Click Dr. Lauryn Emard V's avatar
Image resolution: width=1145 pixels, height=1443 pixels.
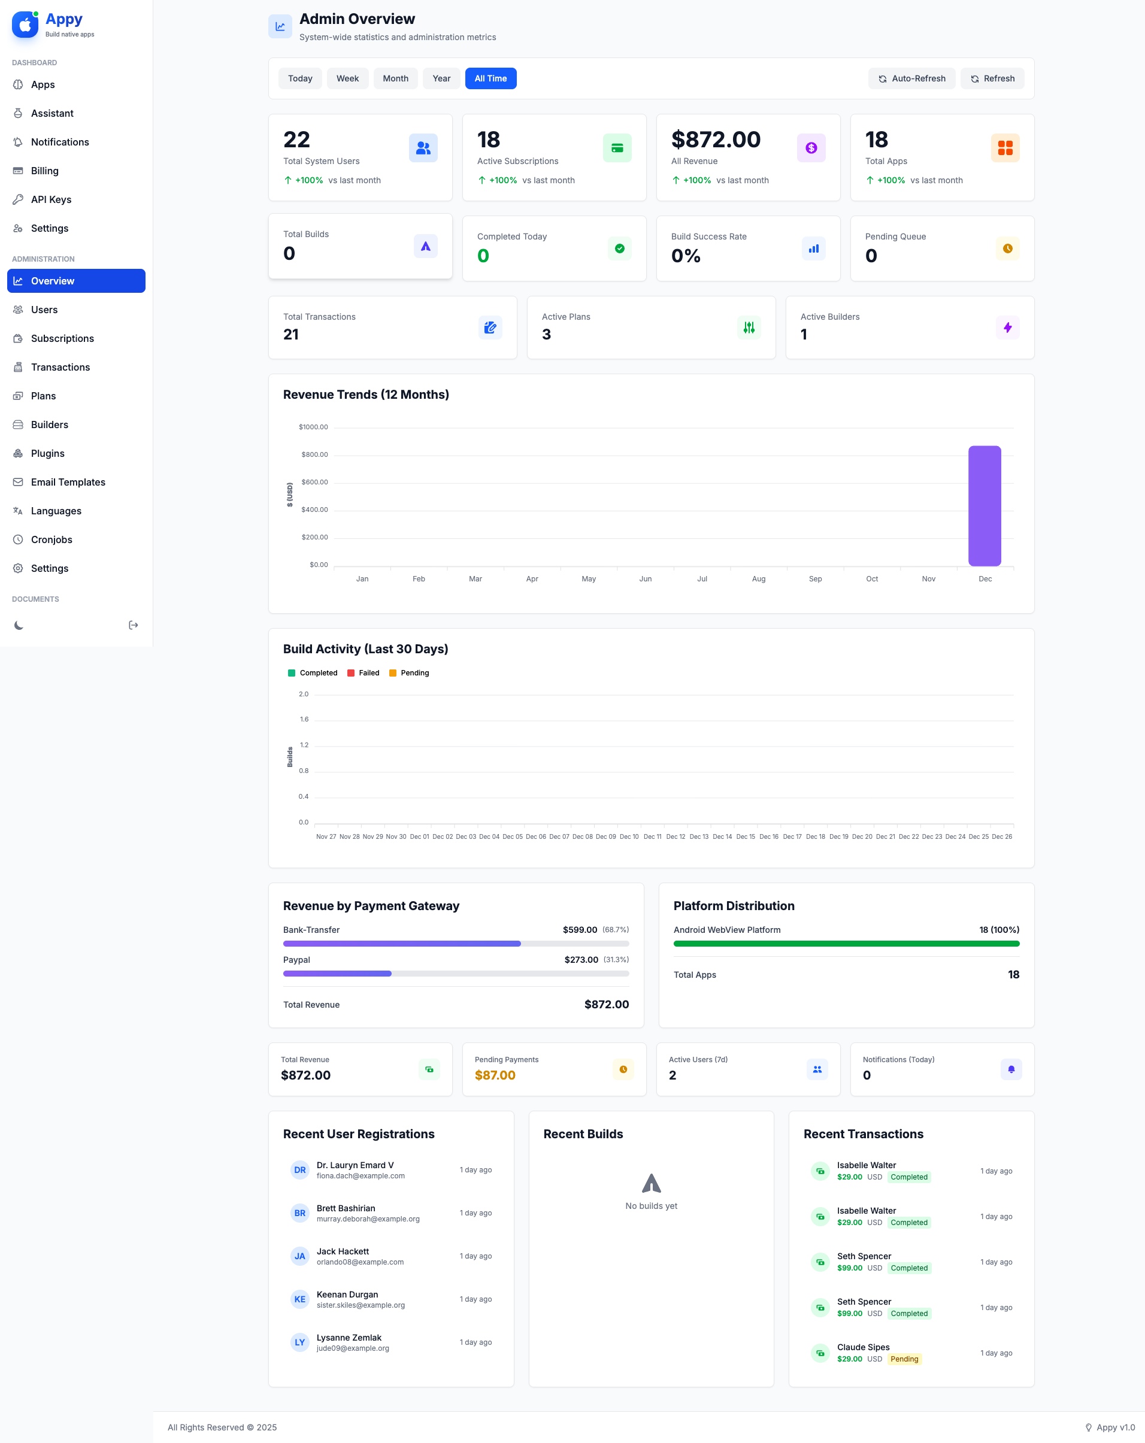point(299,1170)
